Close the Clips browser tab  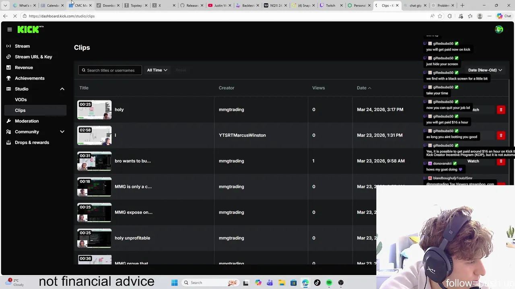[x=397, y=5]
